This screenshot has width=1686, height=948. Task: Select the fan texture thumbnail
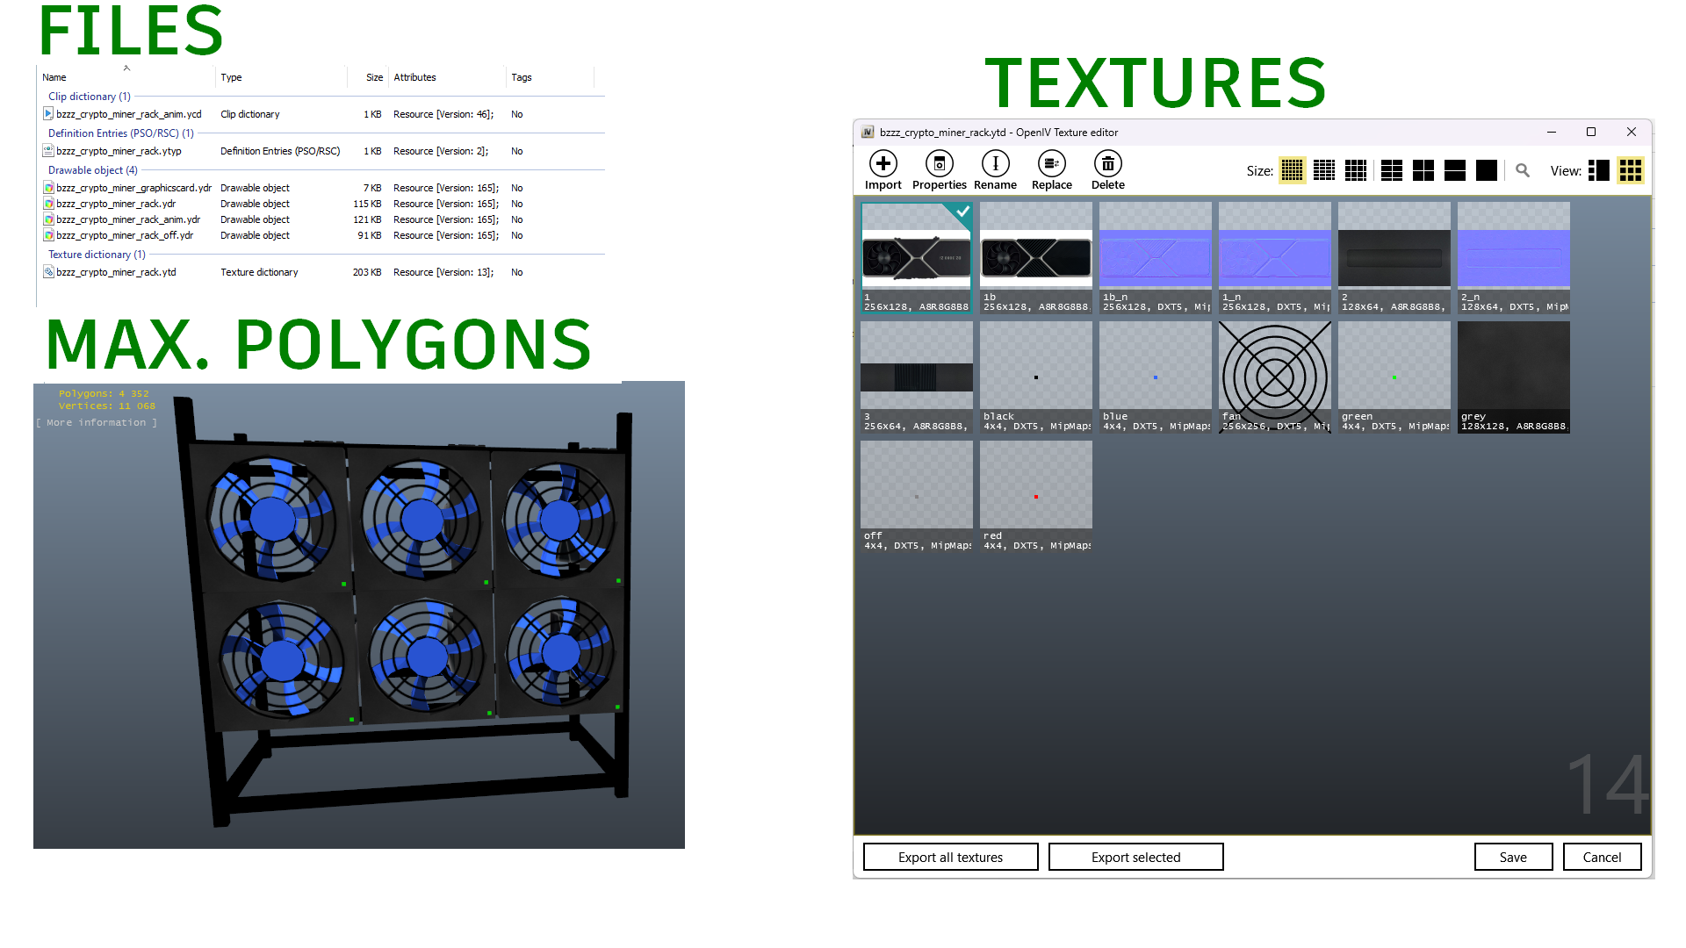coord(1275,377)
